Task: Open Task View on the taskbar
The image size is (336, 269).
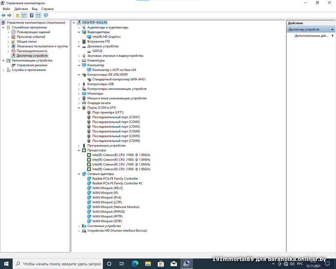Action: [122, 264]
